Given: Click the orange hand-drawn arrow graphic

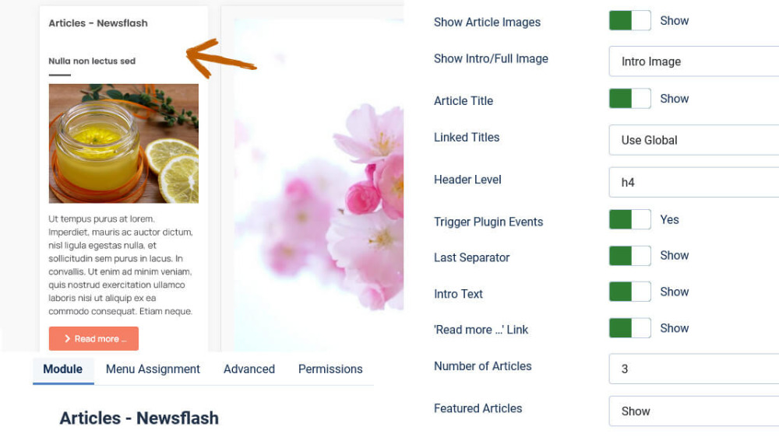Looking at the screenshot, I should click(220, 58).
